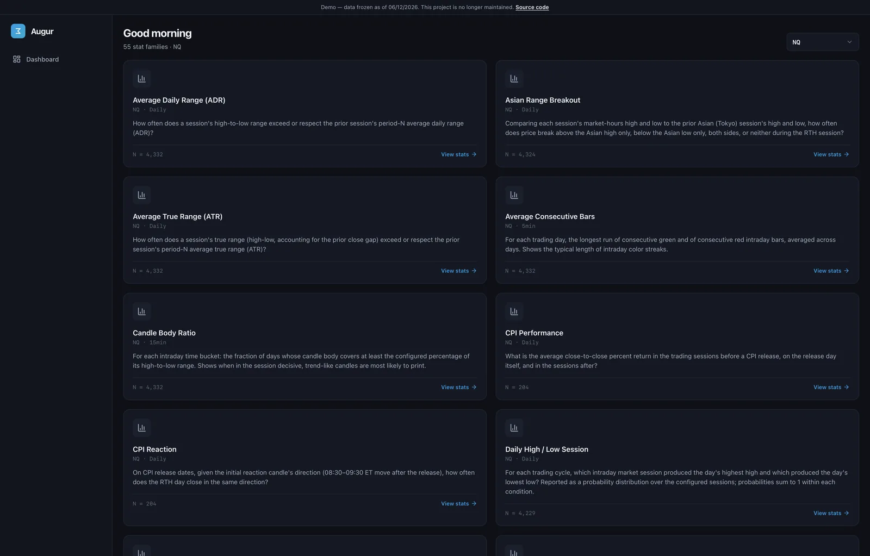Click the chart icon on Asian Range Breakout card
Screen dimensions: 870x556
pos(514,79)
